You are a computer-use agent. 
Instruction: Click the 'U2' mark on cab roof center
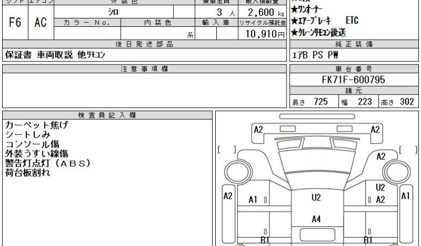(x=317, y=197)
